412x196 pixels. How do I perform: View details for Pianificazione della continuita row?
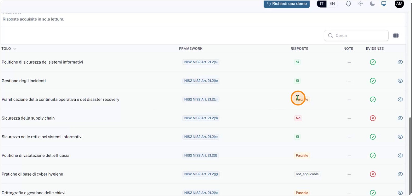tap(400, 99)
